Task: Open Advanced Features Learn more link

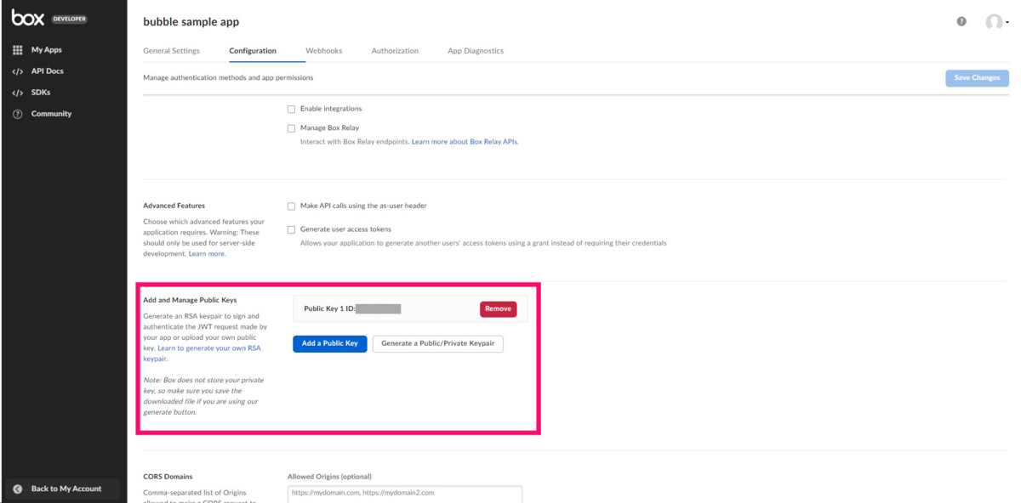Action: coord(207,254)
